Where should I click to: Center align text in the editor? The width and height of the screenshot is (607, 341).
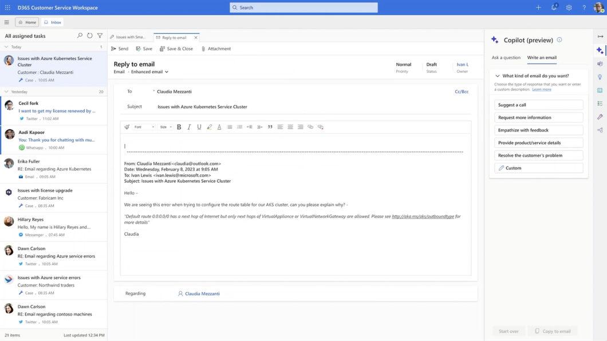pos(290,127)
